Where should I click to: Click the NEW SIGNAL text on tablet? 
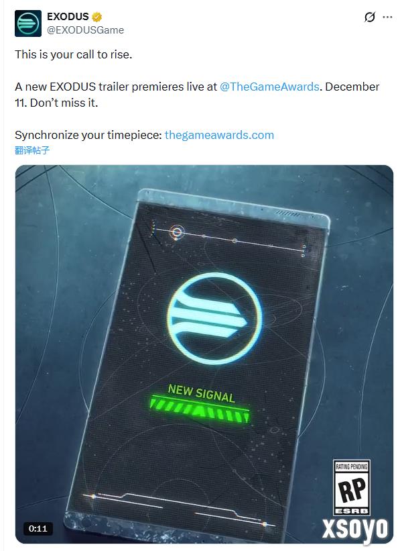(201, 393)
